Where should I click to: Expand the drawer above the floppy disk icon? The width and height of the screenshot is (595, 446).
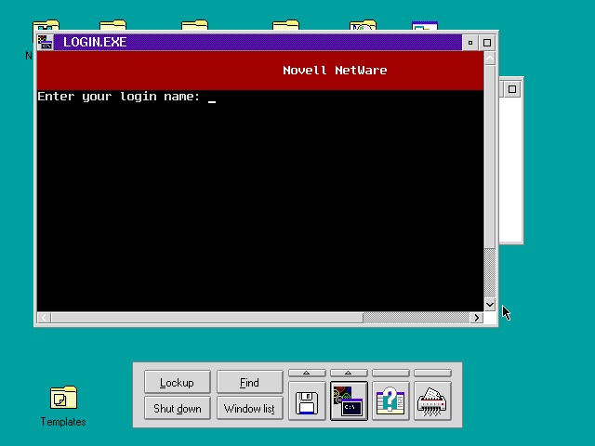point(307,374)
